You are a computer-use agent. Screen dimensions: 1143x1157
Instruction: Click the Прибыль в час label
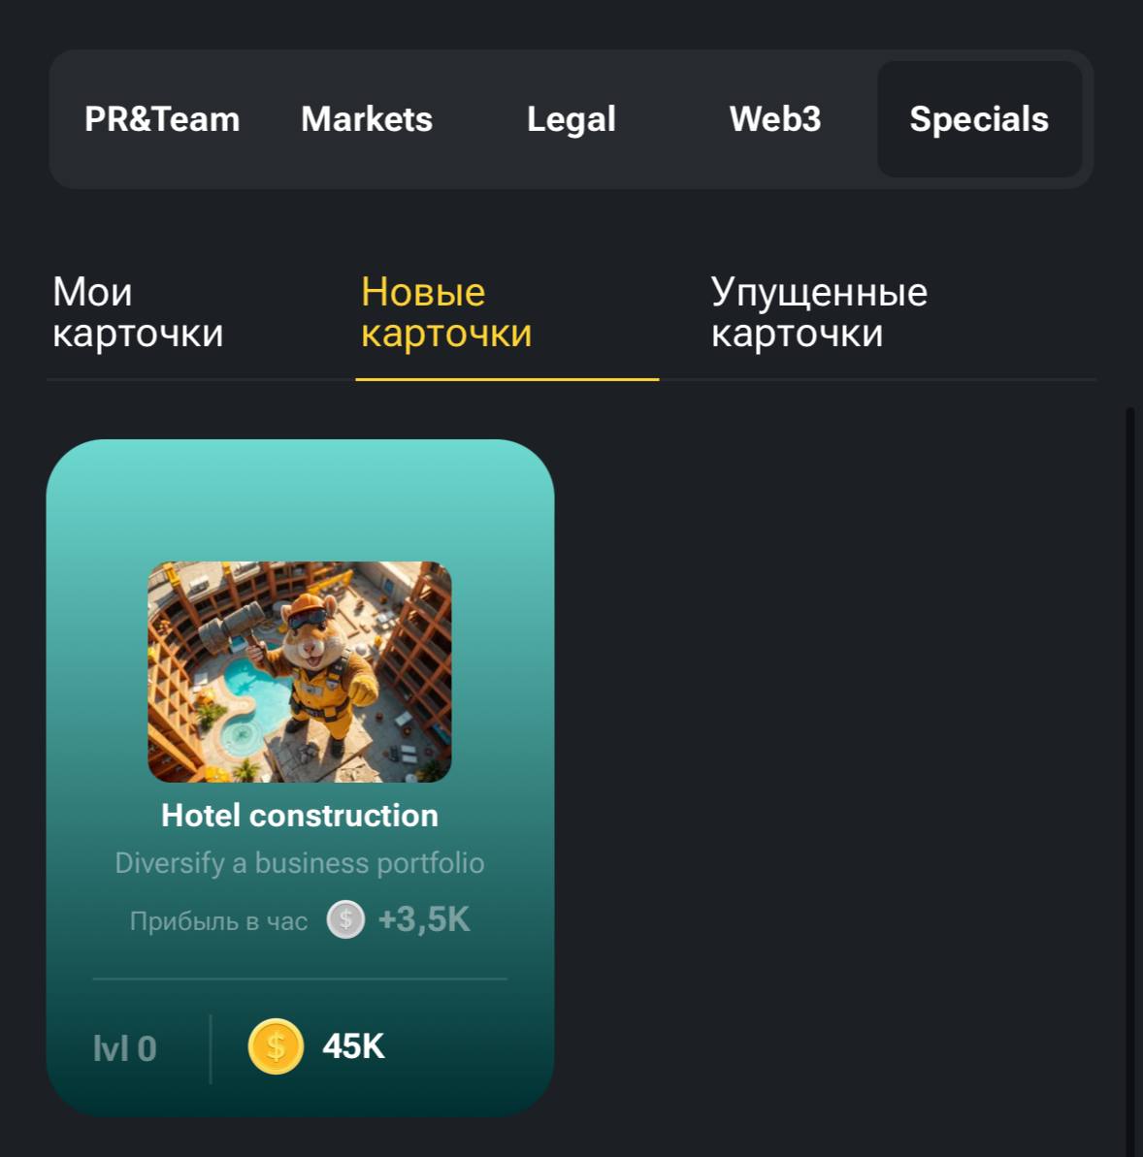[x=218, y=921]
